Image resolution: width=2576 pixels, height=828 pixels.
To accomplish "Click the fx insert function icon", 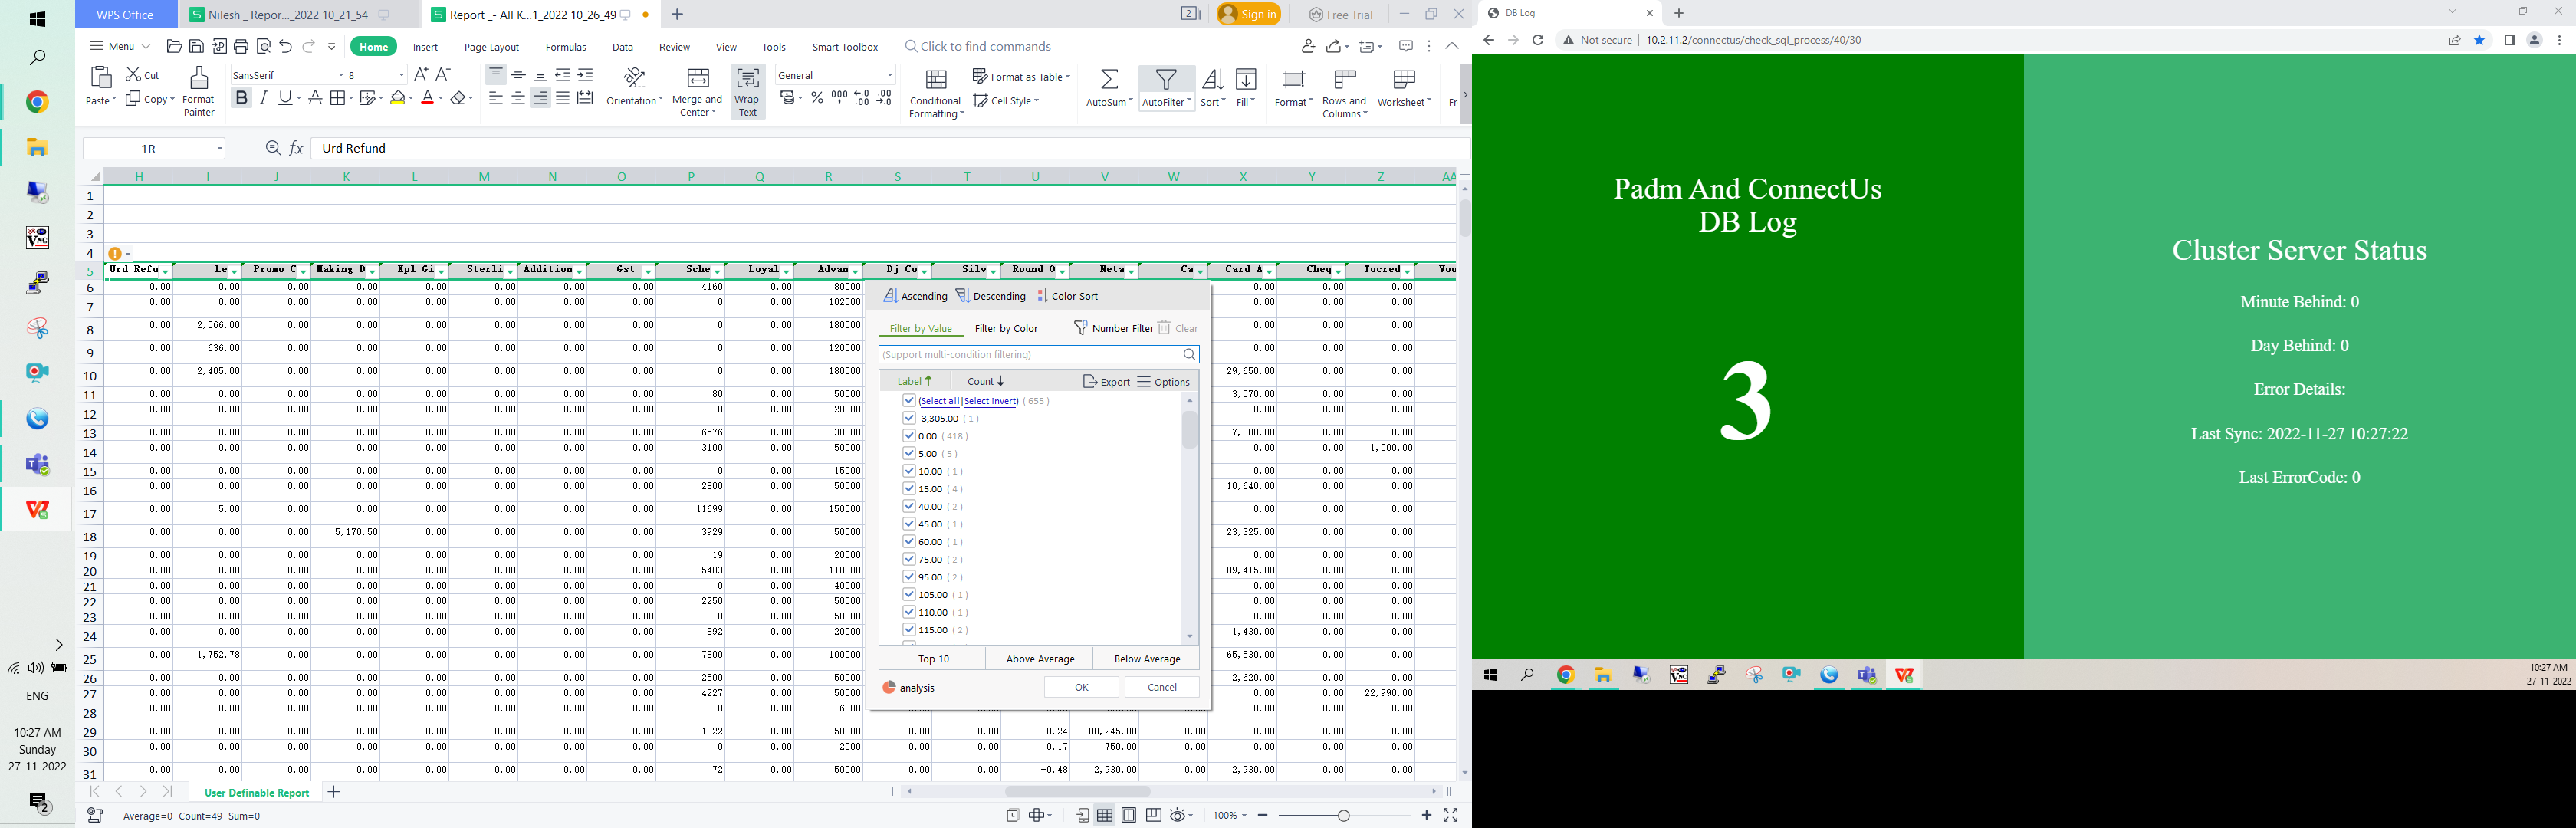I will pos(296,148).
